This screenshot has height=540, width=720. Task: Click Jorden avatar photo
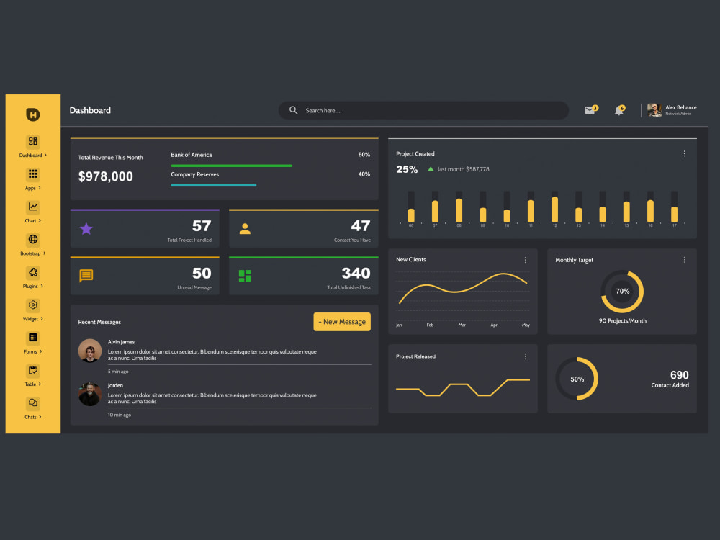click(90, 395)
